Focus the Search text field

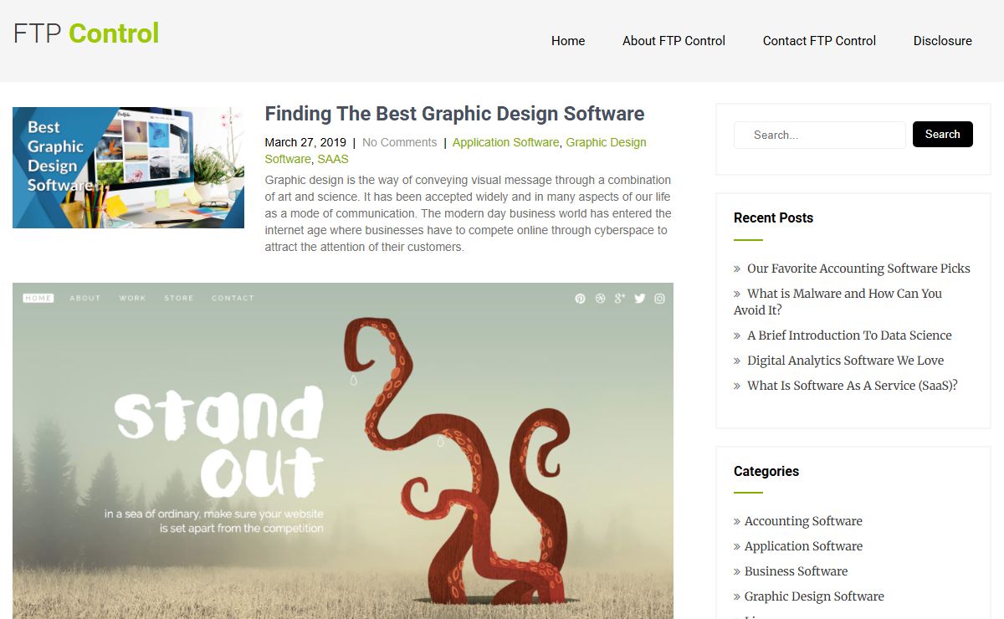coord(820,135)
